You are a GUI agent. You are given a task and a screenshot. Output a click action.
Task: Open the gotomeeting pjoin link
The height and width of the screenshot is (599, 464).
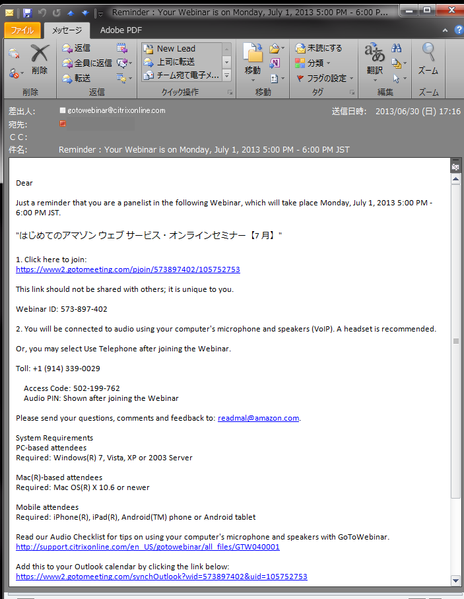pyautogui.click(x=128, y=269)
